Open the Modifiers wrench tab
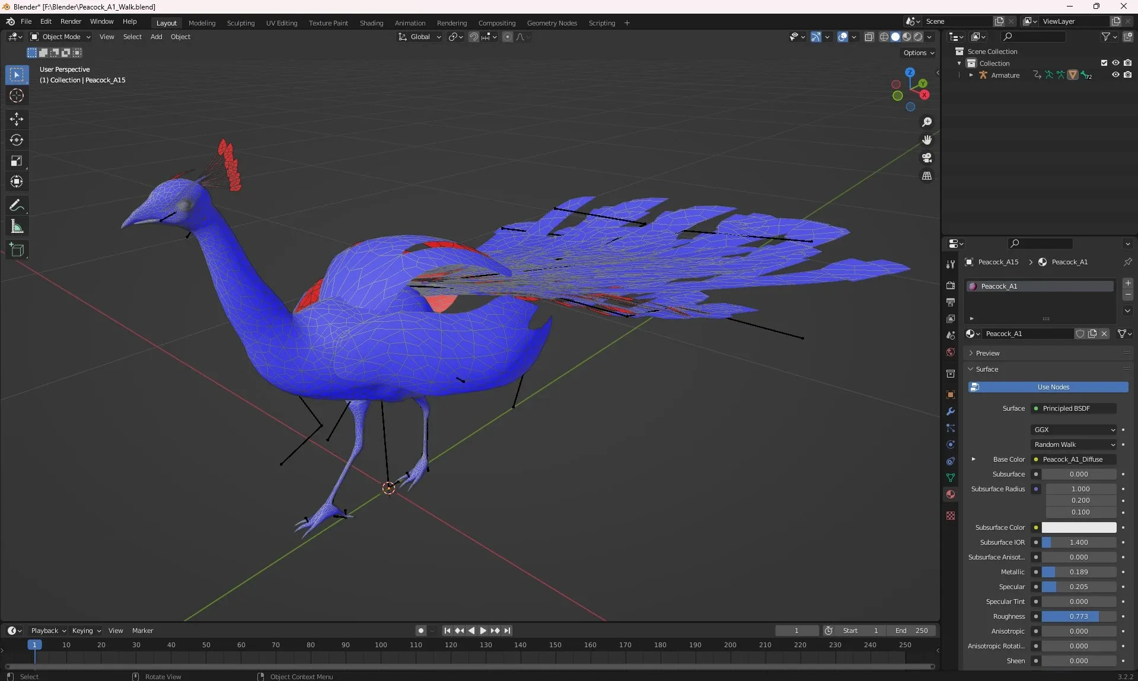Image resolution: width=1138 pixels, height=681 pixels. coord(951,411)
